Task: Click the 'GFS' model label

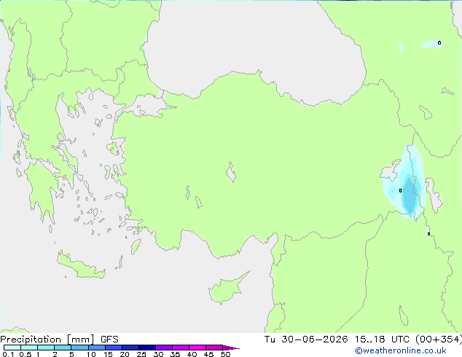Action: tap(109, 340)
